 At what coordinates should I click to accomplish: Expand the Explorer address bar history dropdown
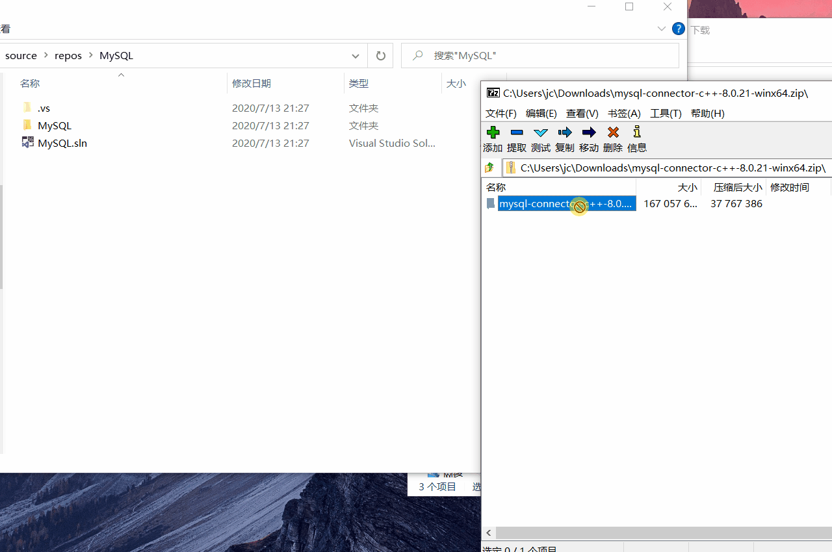[x=356, y=56]
